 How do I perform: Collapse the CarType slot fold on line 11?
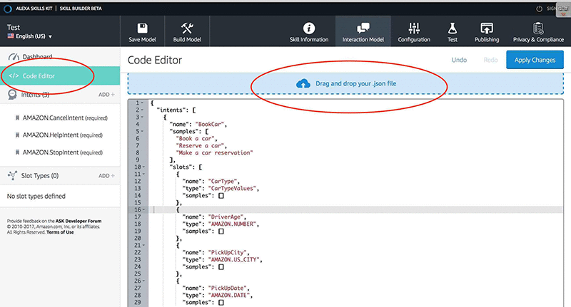(143, 174)
